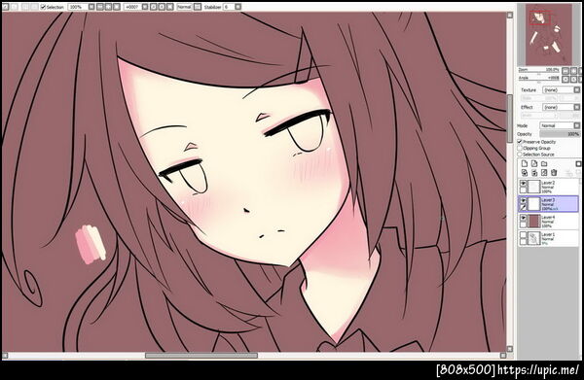Click the horizontal scrollbar left arrow
This screenshot has height=380, width=584.
click(5, 356)
